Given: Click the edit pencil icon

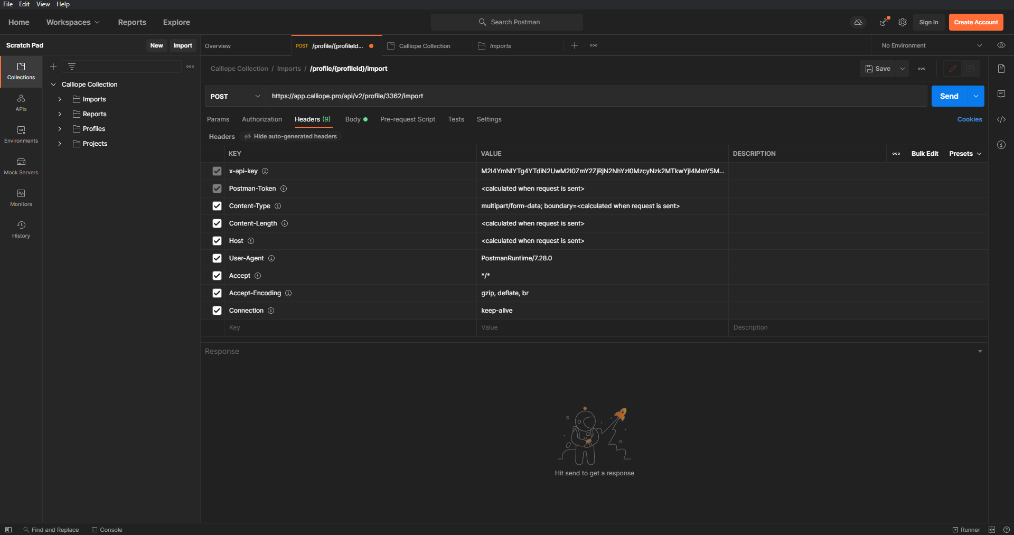Looking at the screenshot, I should click(x=953, y=69).
